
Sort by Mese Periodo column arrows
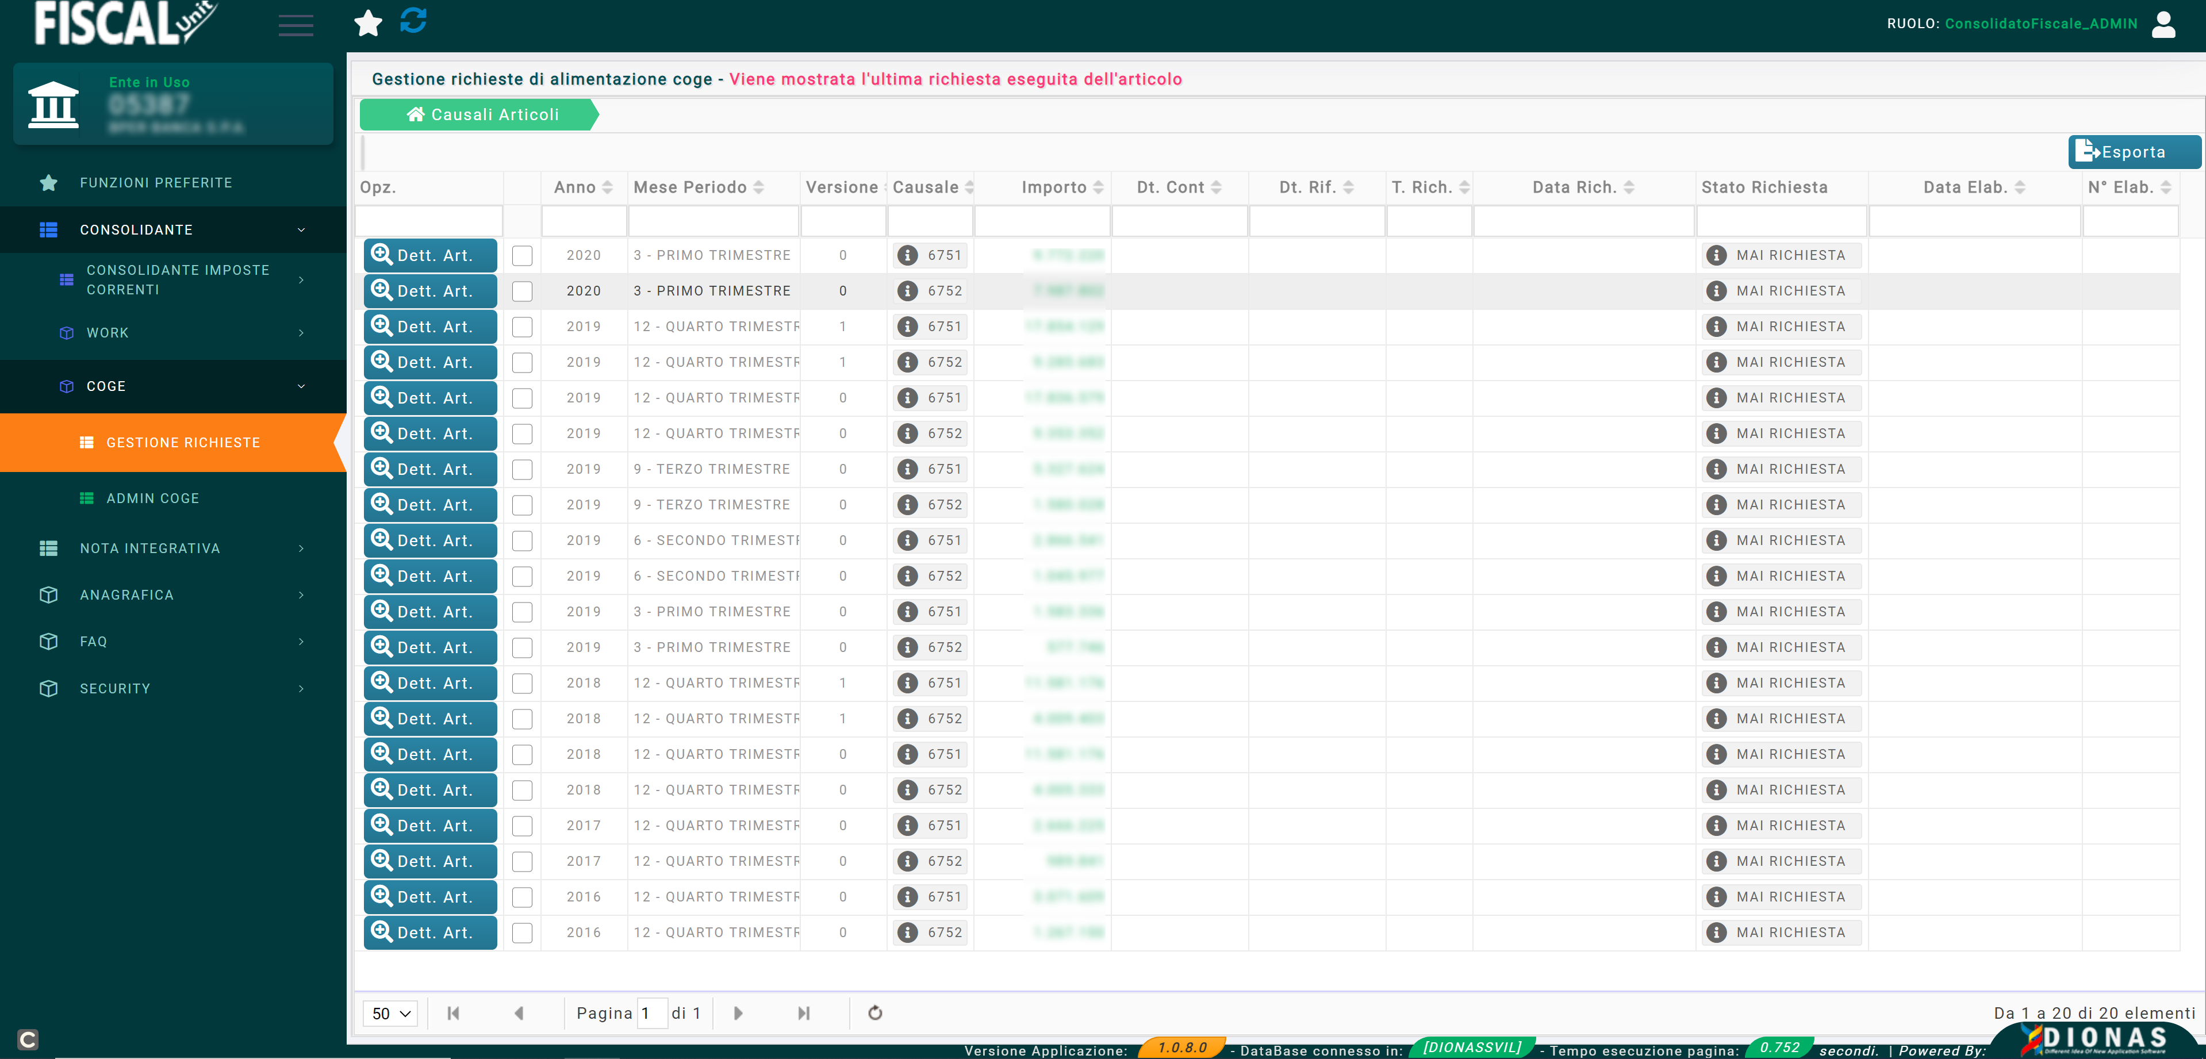tap(759, 187)
